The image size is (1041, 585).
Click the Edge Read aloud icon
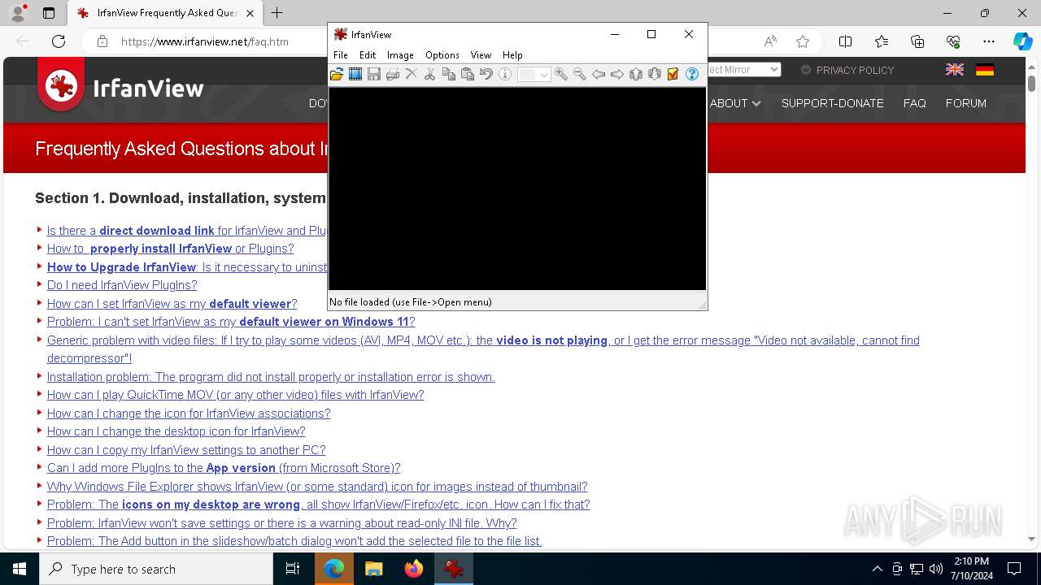[x=770, y=41]
